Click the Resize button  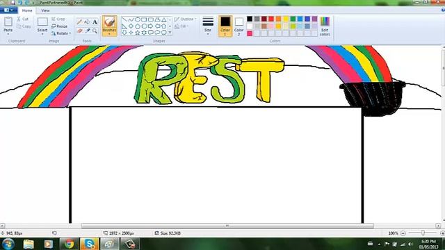coord(59,26)
